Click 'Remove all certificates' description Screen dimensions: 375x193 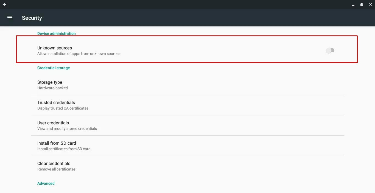(x=56, y=169)
